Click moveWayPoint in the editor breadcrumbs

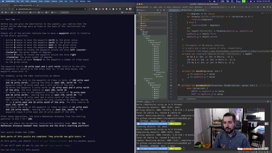point(191,99)
